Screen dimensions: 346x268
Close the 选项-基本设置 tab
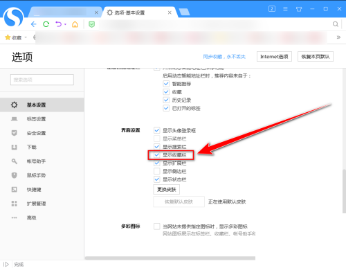pos(170,12)
